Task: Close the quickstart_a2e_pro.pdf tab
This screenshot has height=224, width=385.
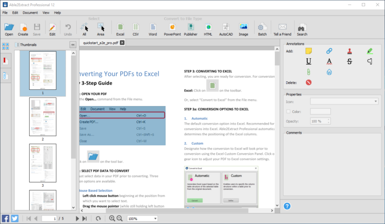Action: coord(122,43)
